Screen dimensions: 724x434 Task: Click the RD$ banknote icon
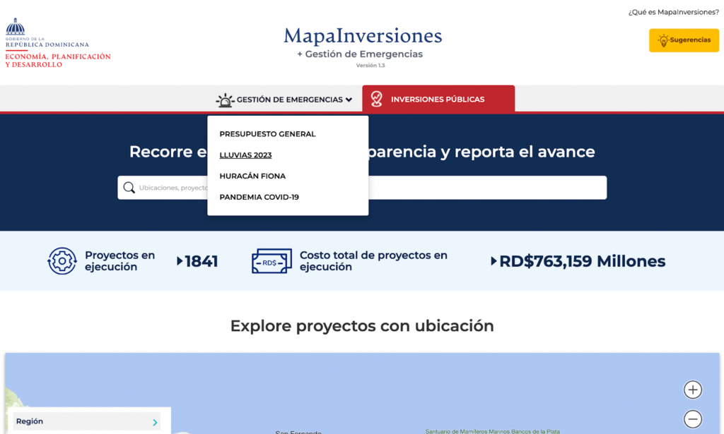tap(271, 261)
